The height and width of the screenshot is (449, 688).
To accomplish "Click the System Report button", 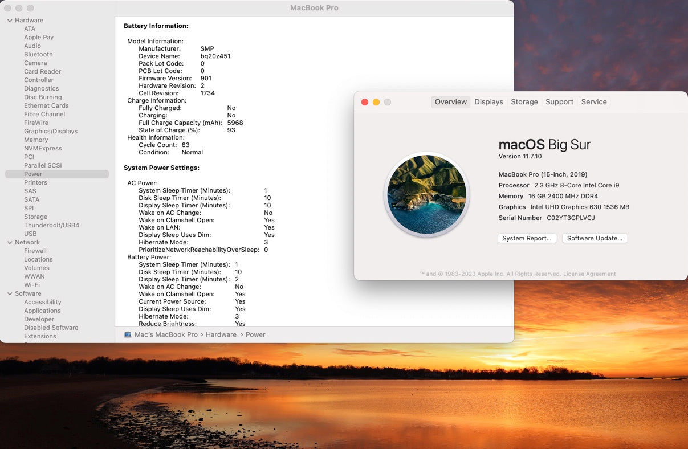I will (527, 238).
